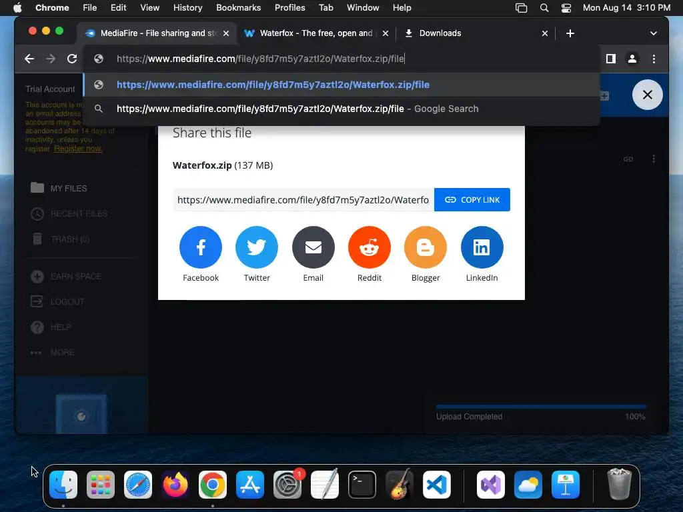Click the upload progress bar
The width and height of the screenshot is (683, 512).
click(x=540, y=407)
